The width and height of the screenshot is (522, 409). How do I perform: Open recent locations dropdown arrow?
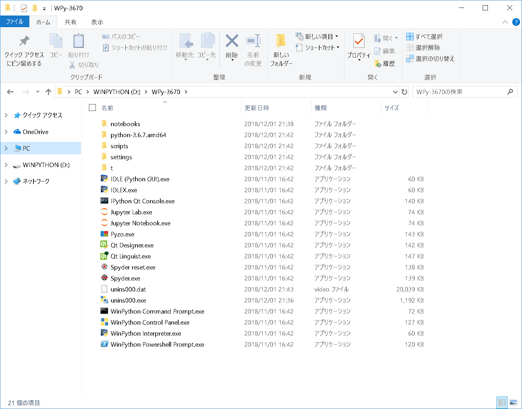(x=38, y=92)
